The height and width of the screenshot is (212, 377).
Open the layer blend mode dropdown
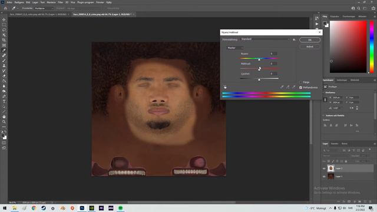coord(336,155)
